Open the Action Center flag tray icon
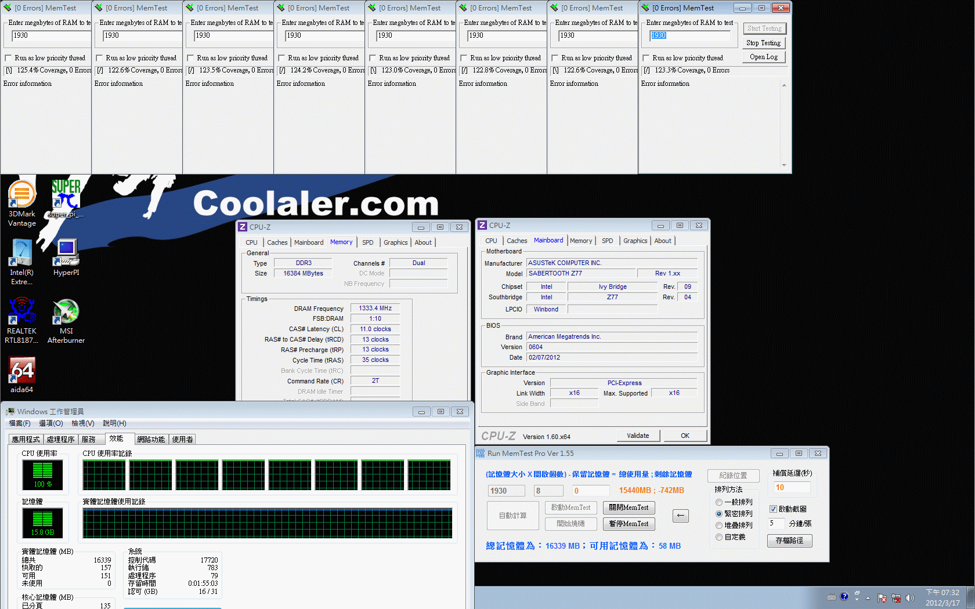975x609 pixels. [882, 598]
